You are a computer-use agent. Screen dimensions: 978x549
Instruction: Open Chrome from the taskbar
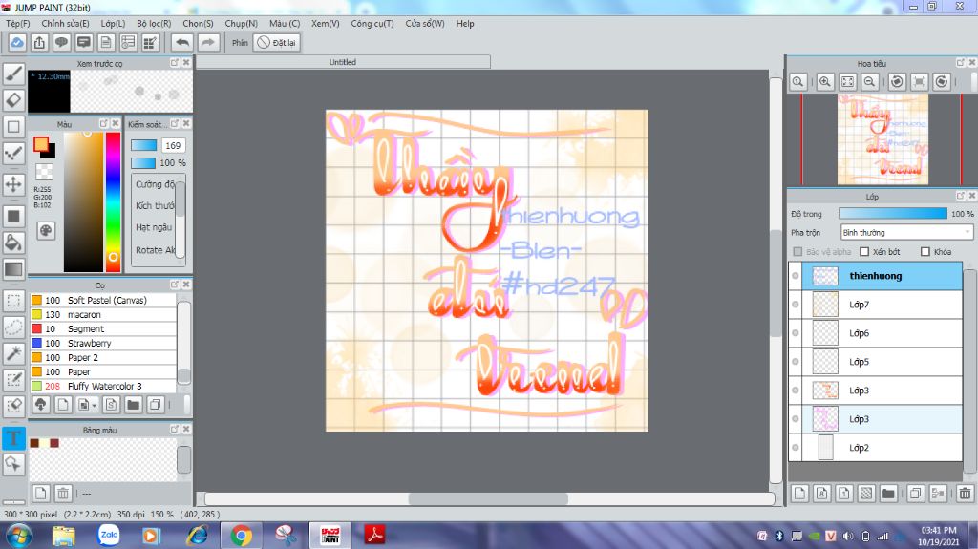click(241, 536)
